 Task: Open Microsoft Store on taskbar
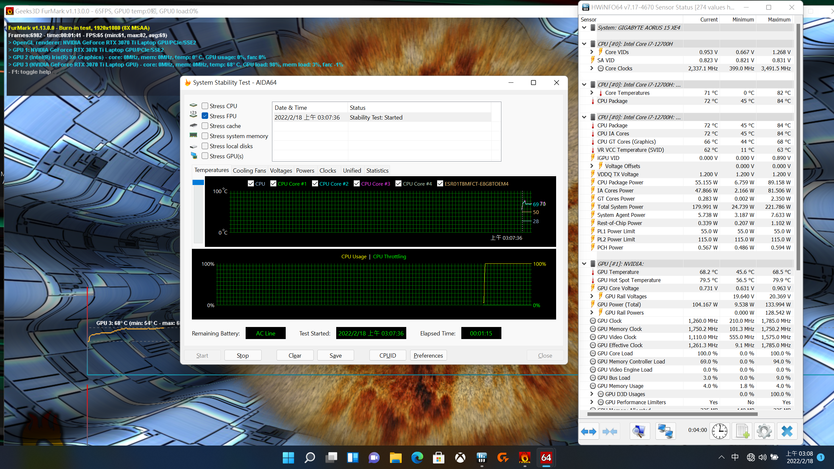point(439,458)
